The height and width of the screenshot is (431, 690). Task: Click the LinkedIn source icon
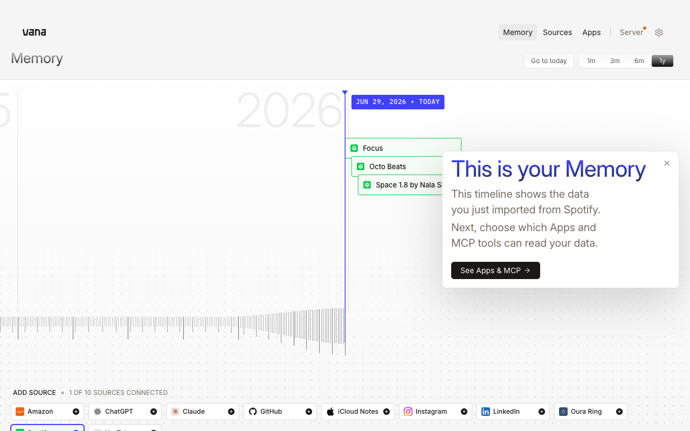486,412
